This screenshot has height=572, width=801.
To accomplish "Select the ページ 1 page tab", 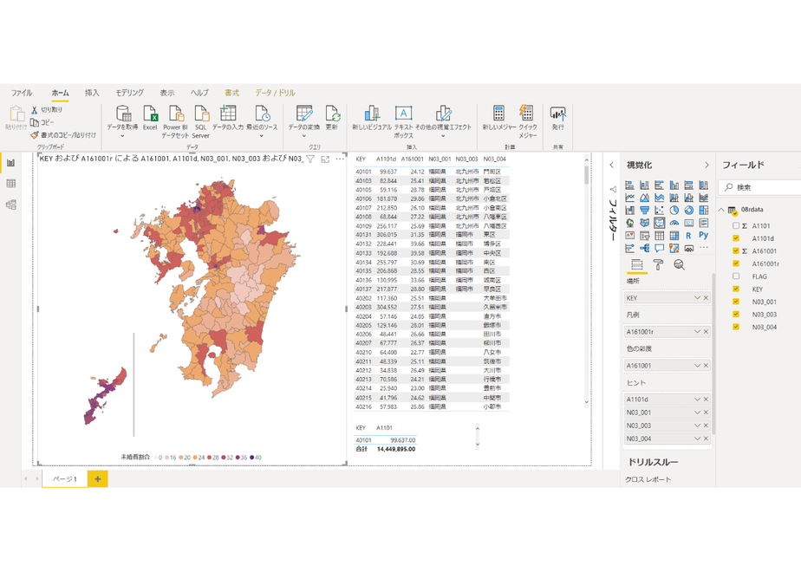I will pyautogui.click(x=65, y=479).
